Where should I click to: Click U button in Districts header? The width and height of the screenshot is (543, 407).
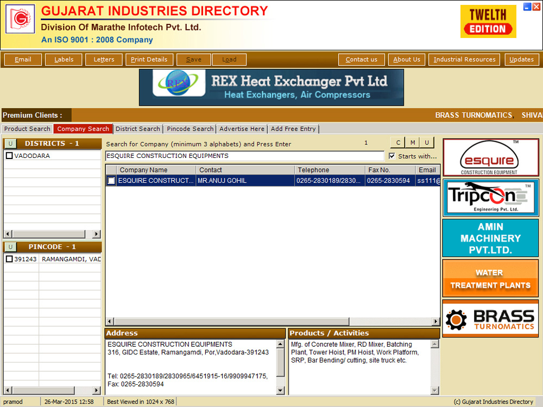tap(10, 144)
